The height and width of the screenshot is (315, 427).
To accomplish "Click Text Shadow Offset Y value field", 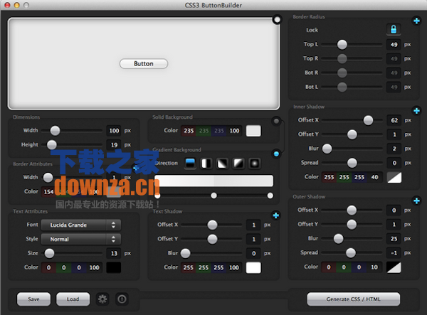I will pos(253,239).
